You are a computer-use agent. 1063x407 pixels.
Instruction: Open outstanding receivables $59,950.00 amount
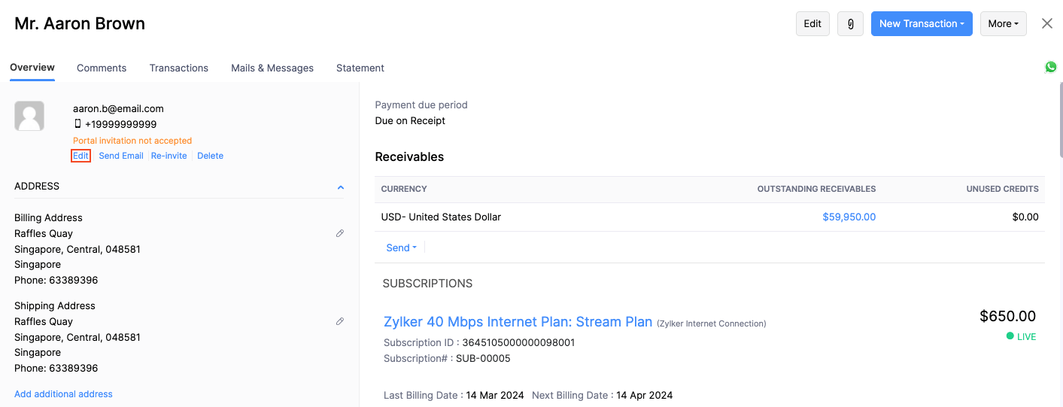tap(849, 217)
